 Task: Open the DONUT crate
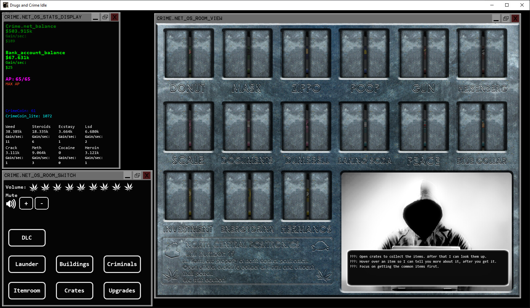pos(189,53)
